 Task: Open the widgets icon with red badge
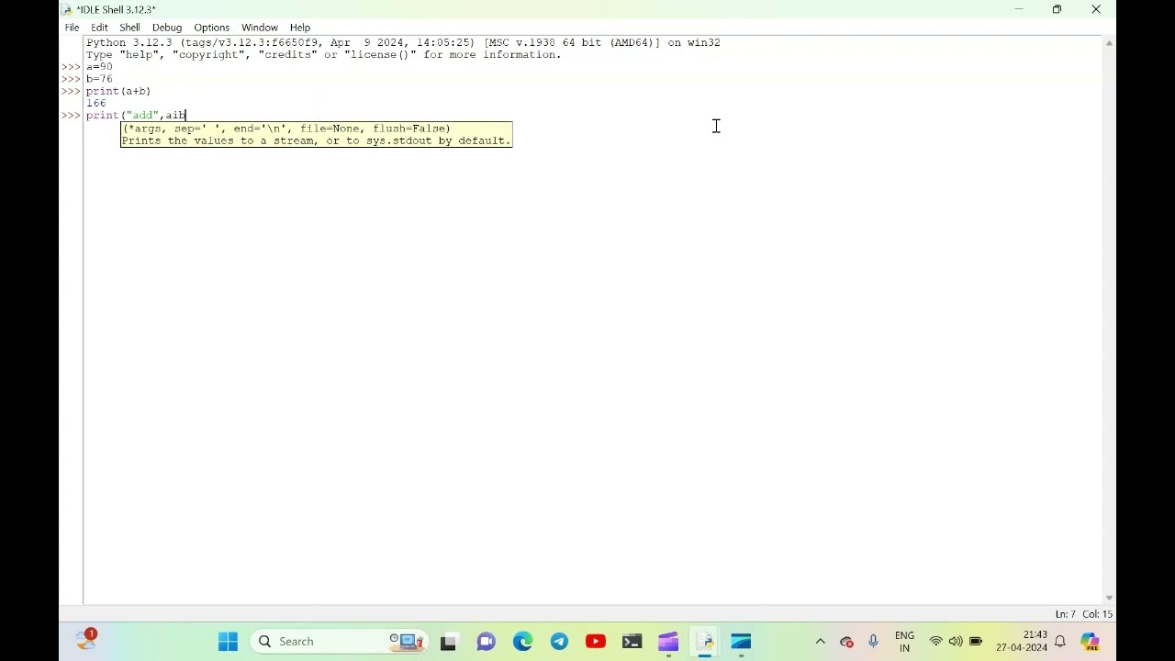[86, 639]
